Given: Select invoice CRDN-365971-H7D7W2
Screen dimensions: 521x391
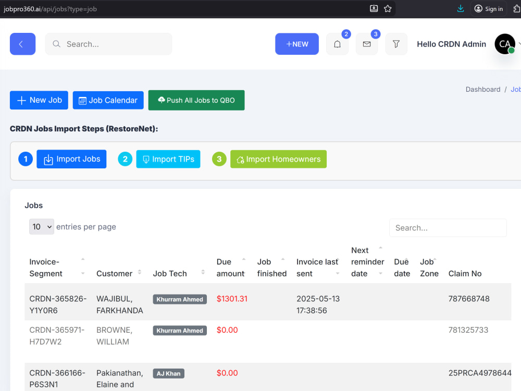Looking at the screenshot, I should 57,336.
